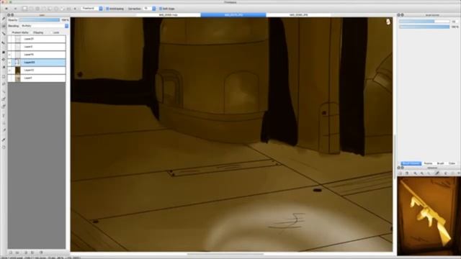Open the Brush panel tab
This screenshot has height=259, width=461.
pos(440,163)
